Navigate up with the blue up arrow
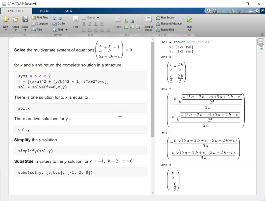This screenshot has width=265, height=201. click(x=55, y=18)
